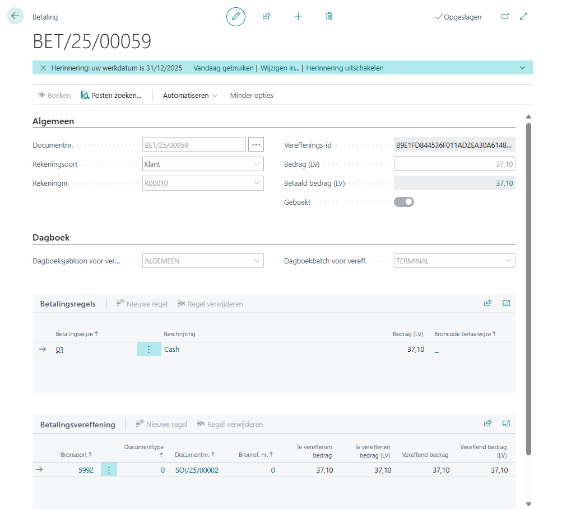Click the plus icon to create new
This screenshot has width=562, height=509.
298,17
